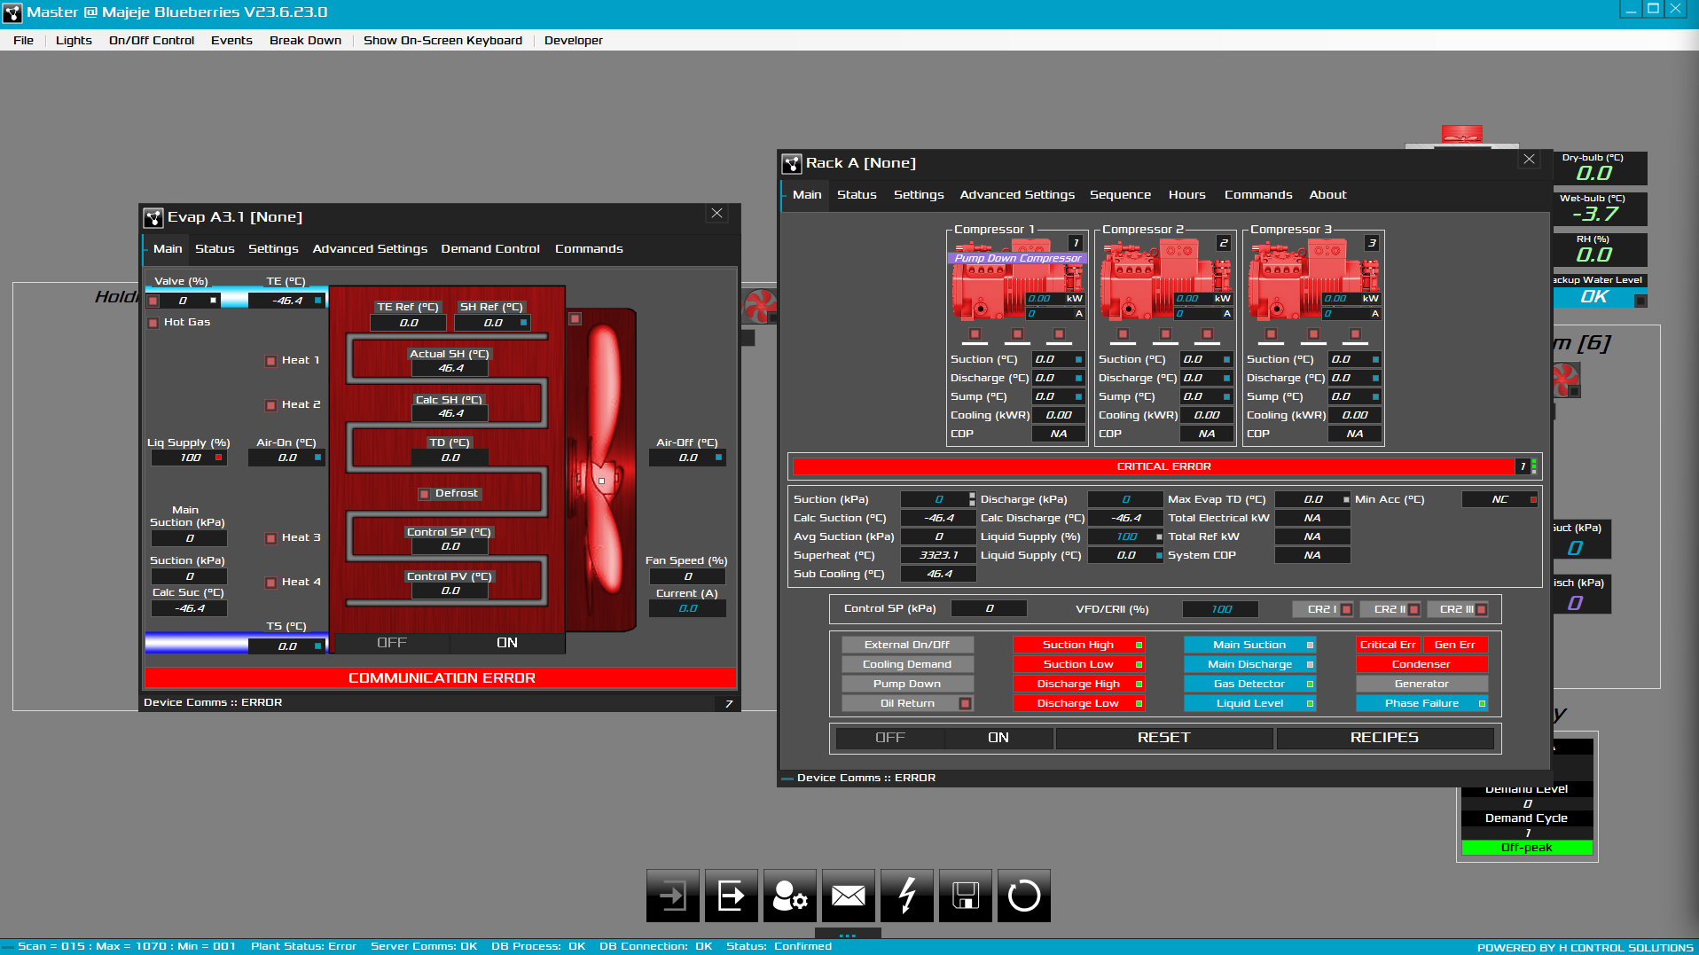The width and height of the screenshot is (1699, 955).
Task: Click the Liq Supply (%) value field
Action: point(189,458)
